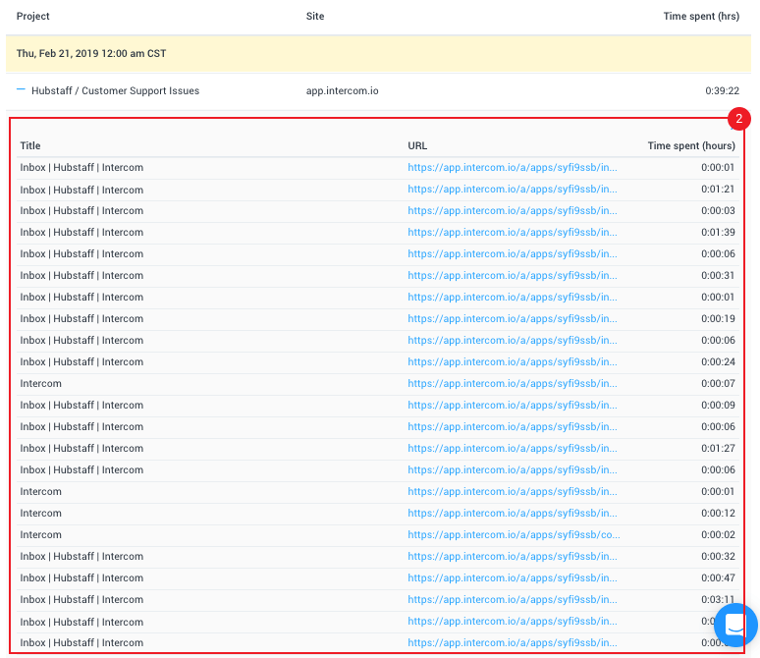Select the '0:00:09' time cell
The image size is (760, 658).
(718, 405)
